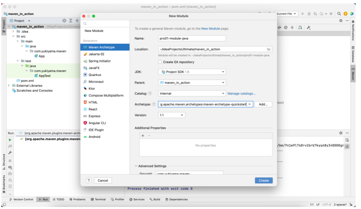Select the Jakarta EE generator
Screen dimensions: 361x209
pos(105,54)
